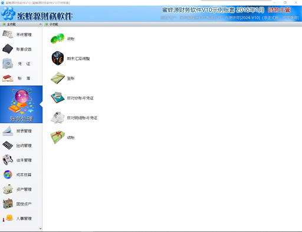302x232 pixels.
Task: Open 人事管理 module
Action: 21,218
